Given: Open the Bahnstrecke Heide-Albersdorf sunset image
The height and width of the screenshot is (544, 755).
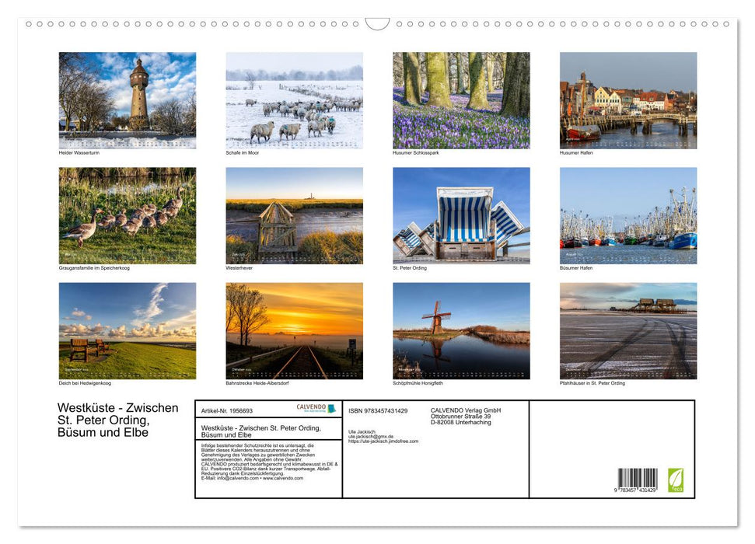Looking at the screenshot, I should point(294,330).
